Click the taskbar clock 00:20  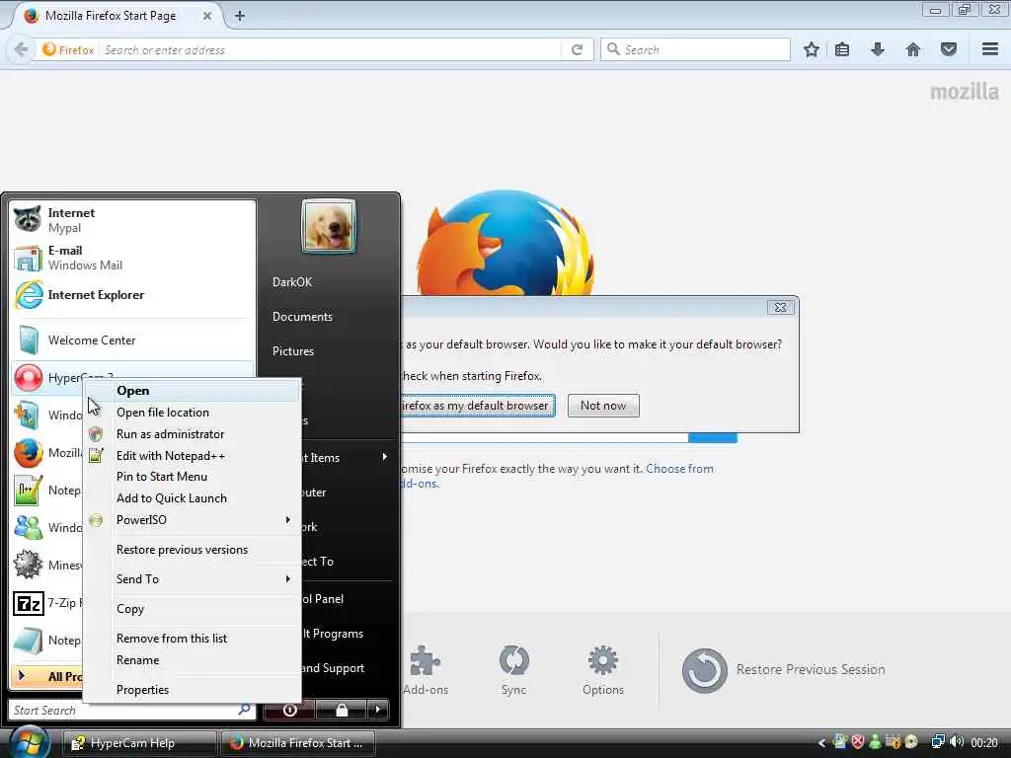pyautogui.click(x=984, y=742)
